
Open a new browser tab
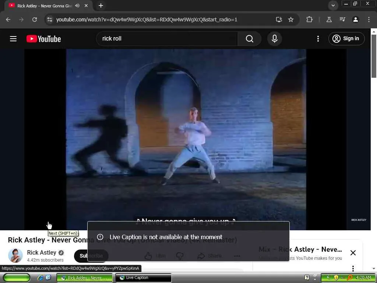coord(101,6)
